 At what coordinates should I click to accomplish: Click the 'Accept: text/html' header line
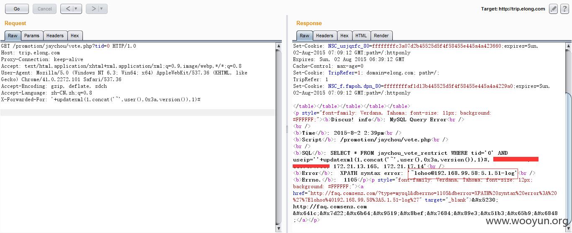coord(121,66)
